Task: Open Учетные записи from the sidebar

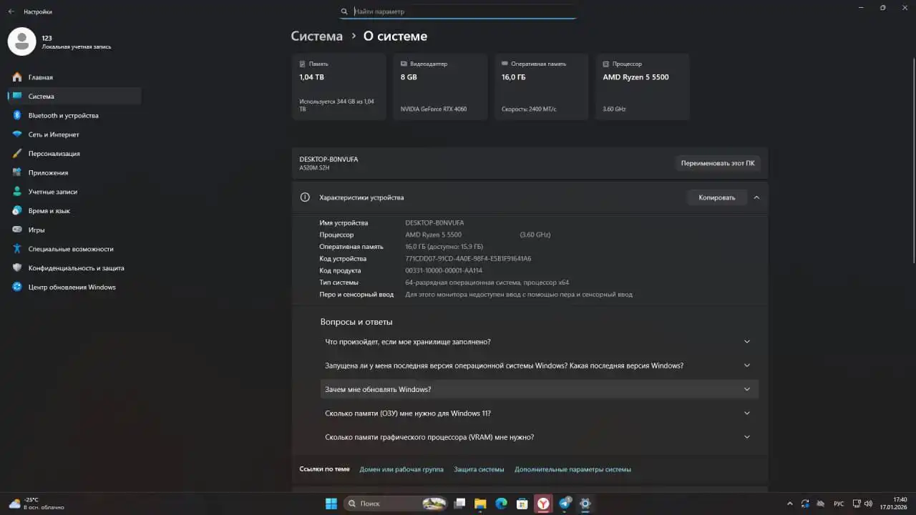Action: [x=16, y=191]
